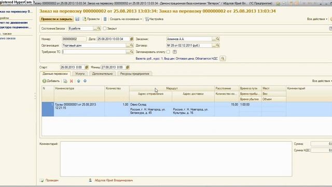Screen dimensions: 332x187
Task: Open the Настройка settings tool
Action: (154, 19)
